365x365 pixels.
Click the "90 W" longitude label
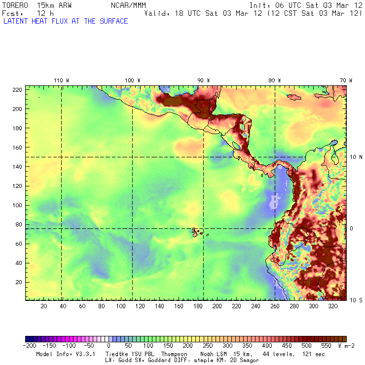(x=204, y=80)
